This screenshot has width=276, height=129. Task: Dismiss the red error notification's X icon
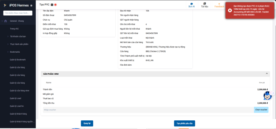click(230, 10)
